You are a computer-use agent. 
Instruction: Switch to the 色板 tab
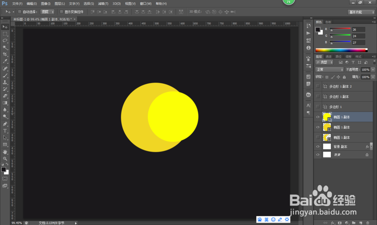328,22
